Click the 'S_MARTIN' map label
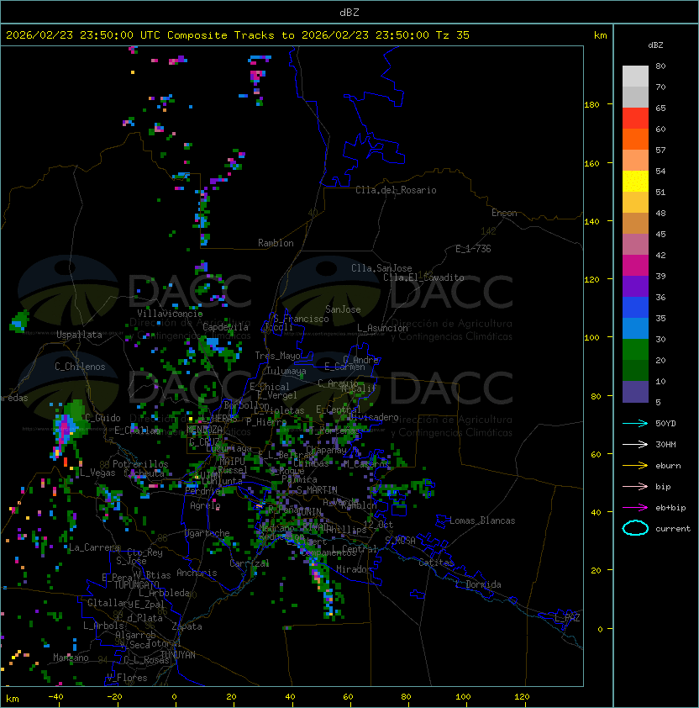Viewport: 699px width, 708px height. click(x=317, y=490)
